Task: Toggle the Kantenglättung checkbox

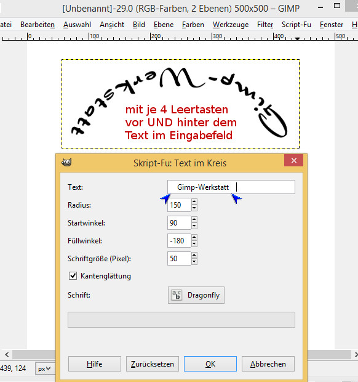Action: 73,276
